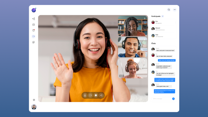The height and width of the screenshot is (117, 208).
Task: Select participant Edward in the list
Action: (163, 29)
